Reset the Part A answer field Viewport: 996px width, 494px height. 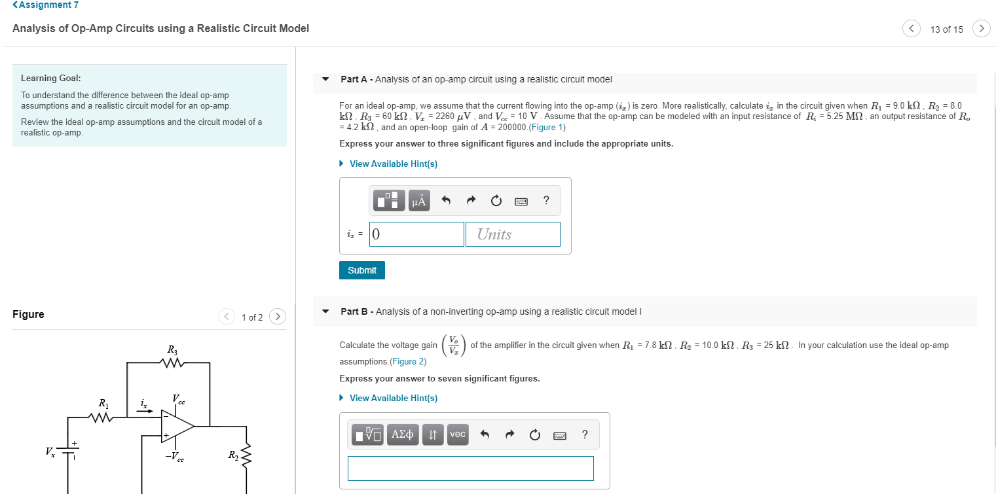point(496,200)
